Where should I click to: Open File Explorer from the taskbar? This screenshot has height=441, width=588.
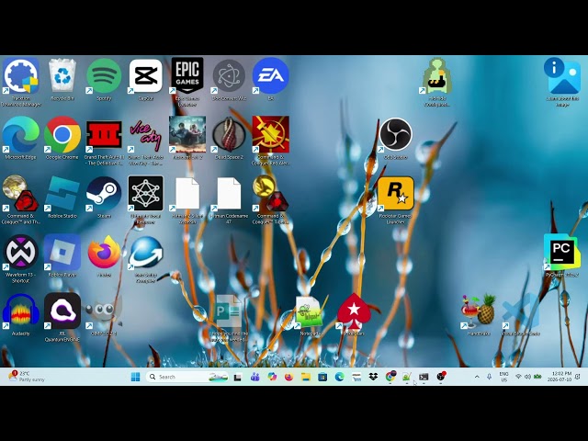point(306,377)
